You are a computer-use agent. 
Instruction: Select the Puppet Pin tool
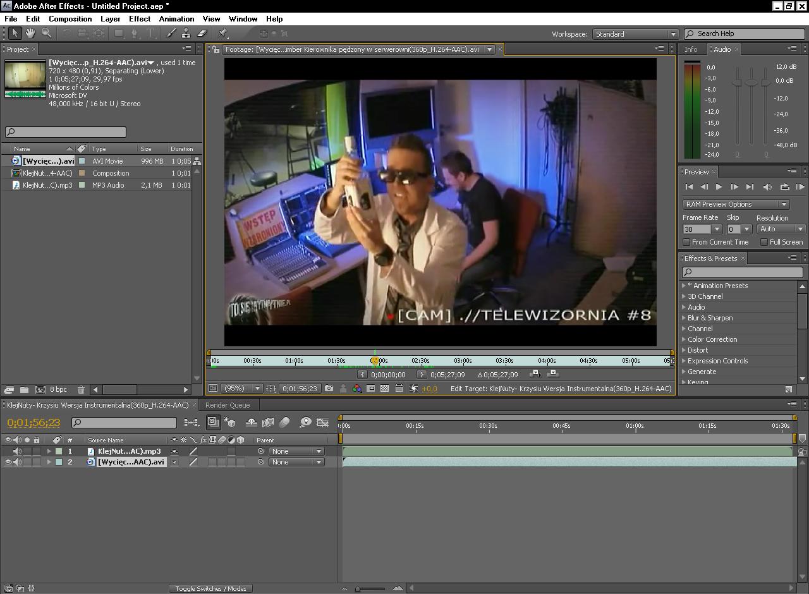tap(222, 33)
